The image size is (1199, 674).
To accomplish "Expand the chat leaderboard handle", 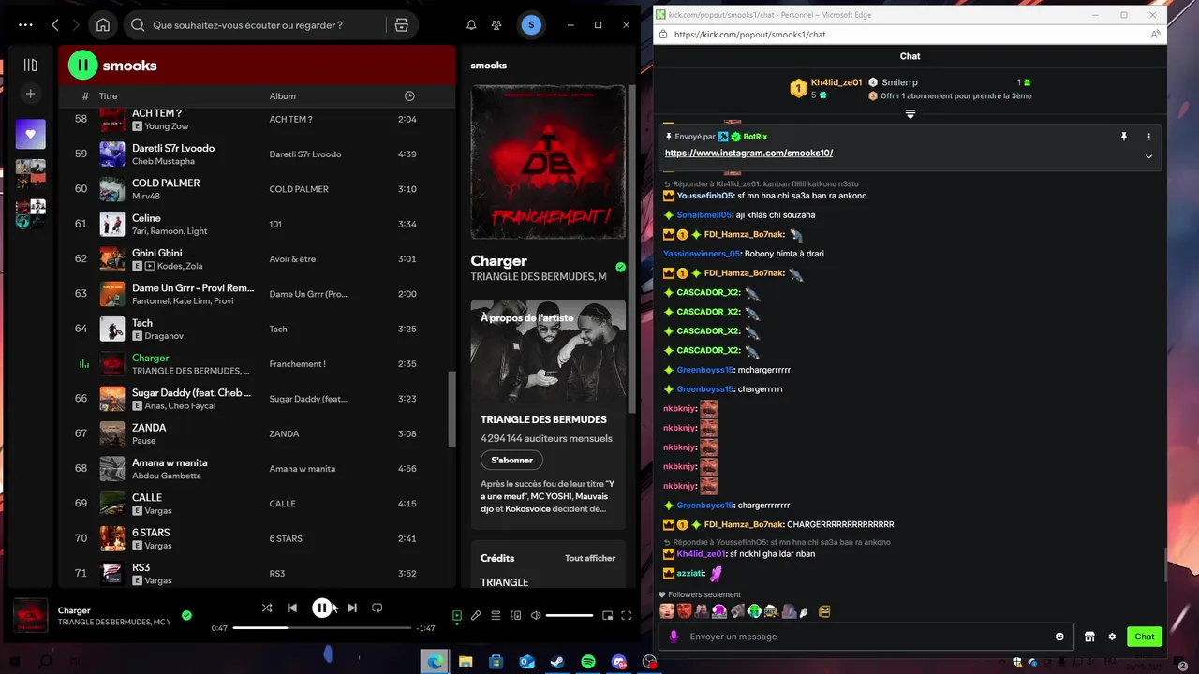I will point(910,114).
